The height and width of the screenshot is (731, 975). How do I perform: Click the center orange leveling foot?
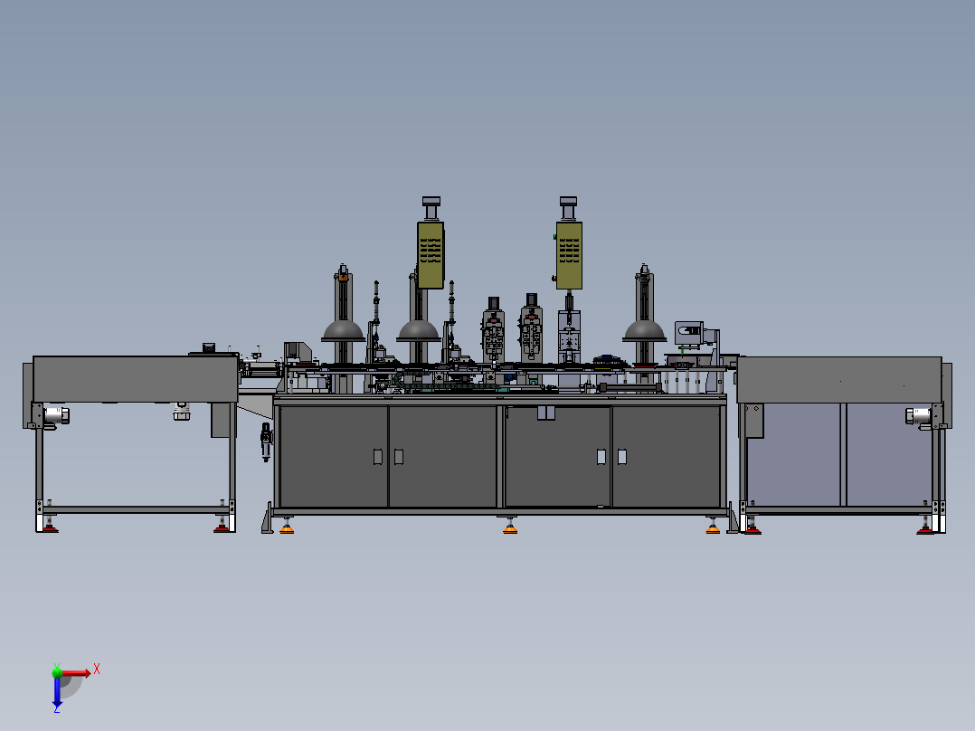click(510, 529)
